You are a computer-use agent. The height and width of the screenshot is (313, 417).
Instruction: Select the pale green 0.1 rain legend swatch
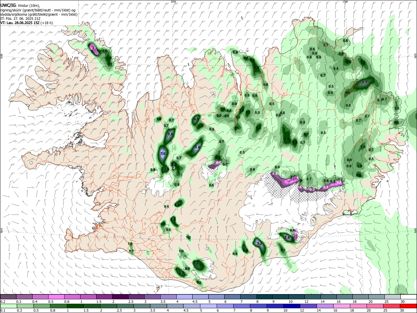8,306
